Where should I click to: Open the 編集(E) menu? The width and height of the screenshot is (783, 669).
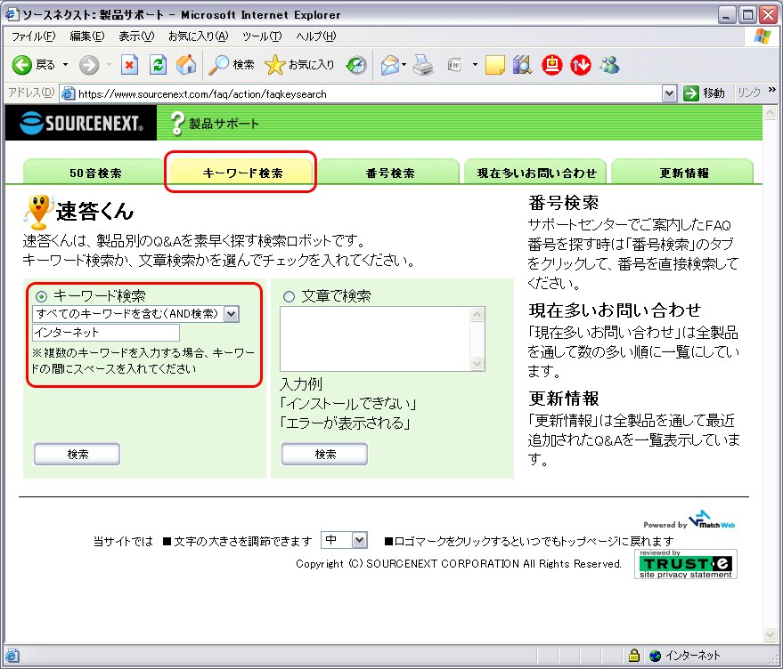[87, 36]
